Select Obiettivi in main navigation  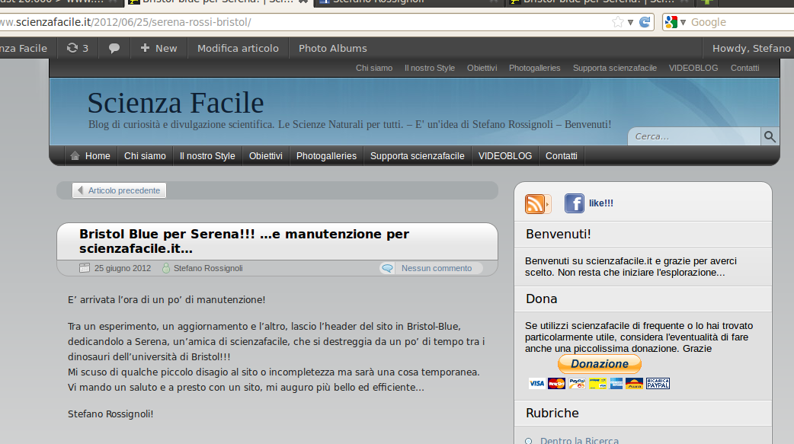(x=266, y=156)
